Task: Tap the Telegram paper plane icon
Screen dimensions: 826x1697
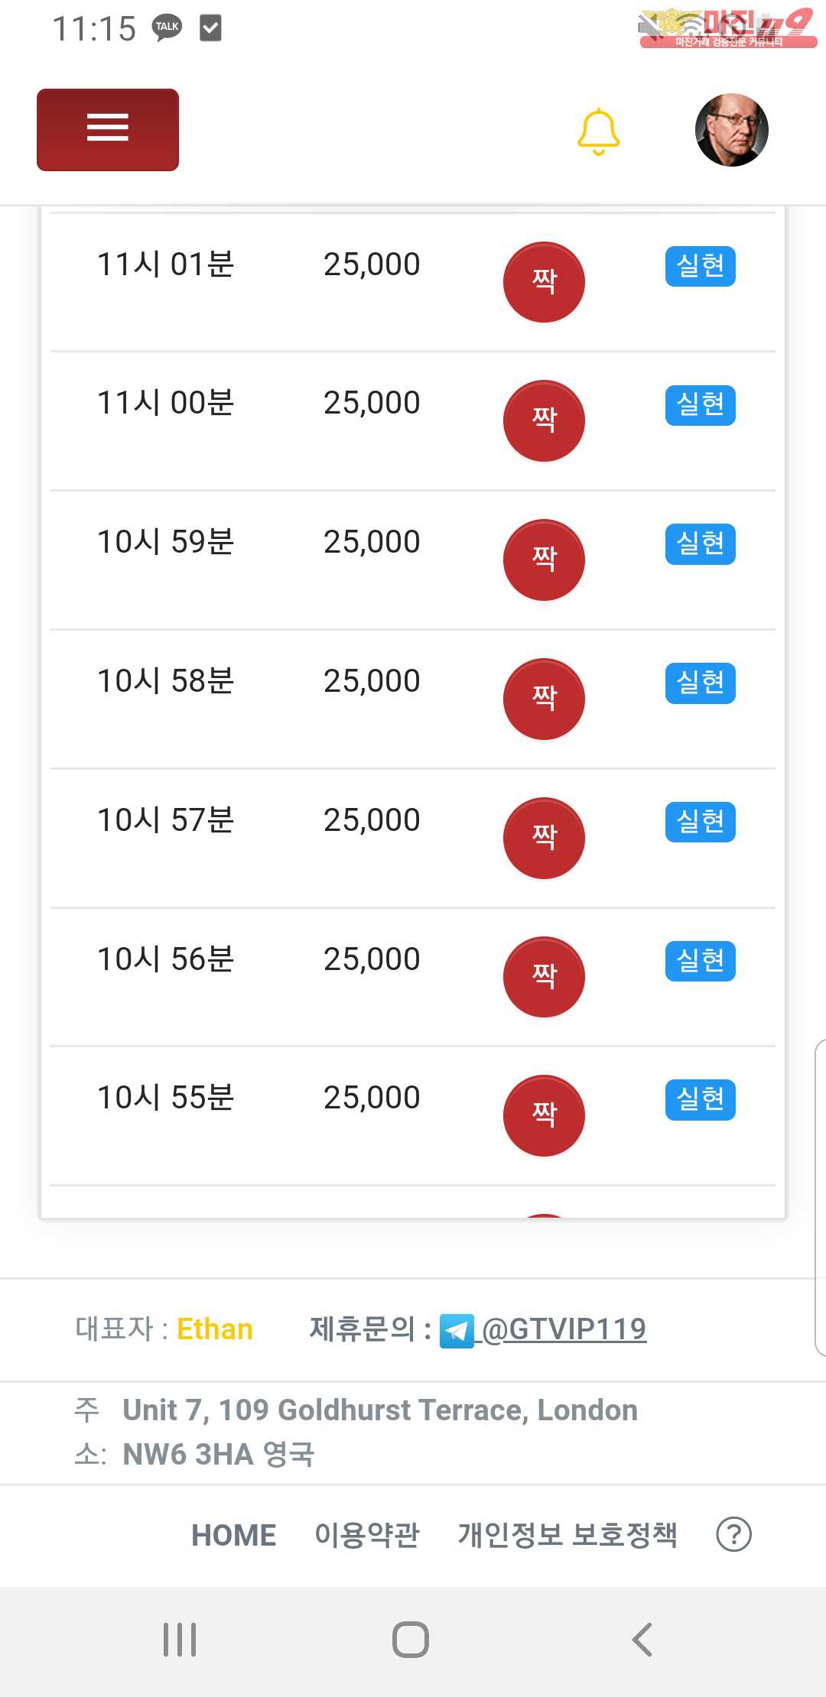Action: [457, 1331]
